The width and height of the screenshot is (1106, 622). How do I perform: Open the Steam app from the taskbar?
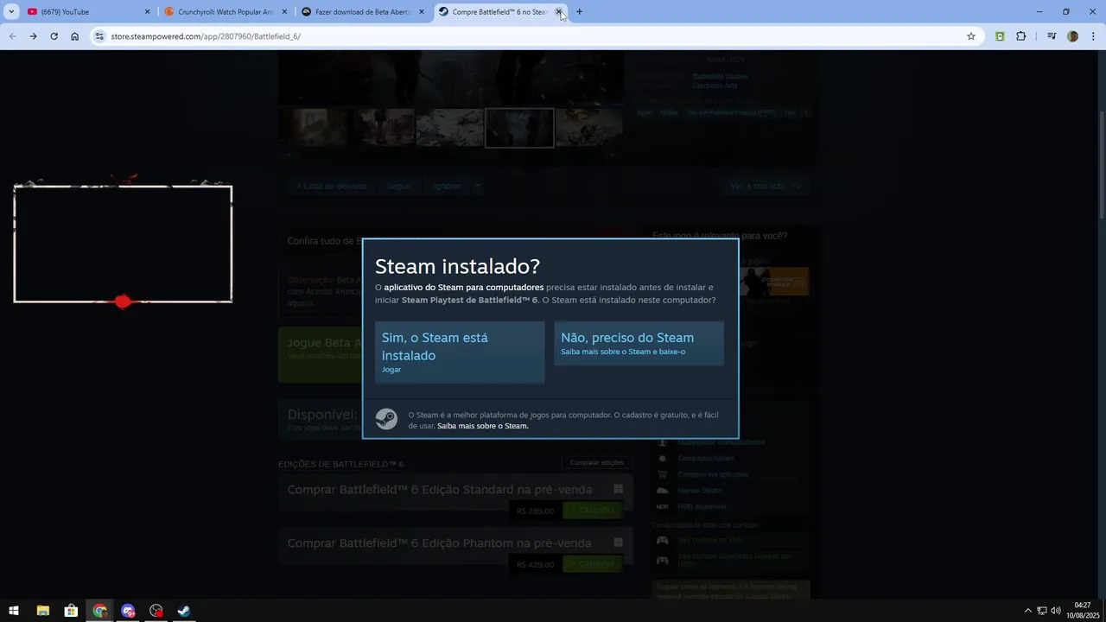(184, 611)
